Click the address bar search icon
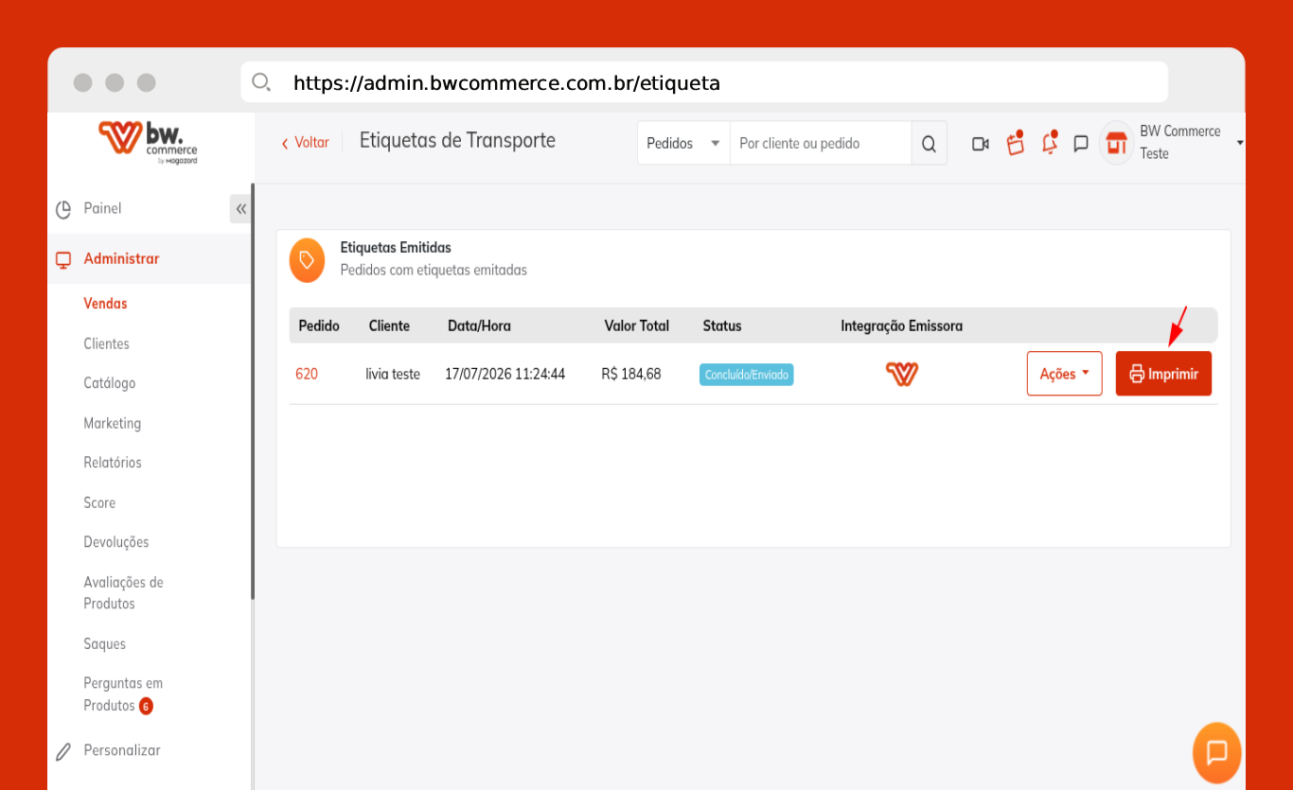Screen dimensions: 1293x790 click(261, 82)
